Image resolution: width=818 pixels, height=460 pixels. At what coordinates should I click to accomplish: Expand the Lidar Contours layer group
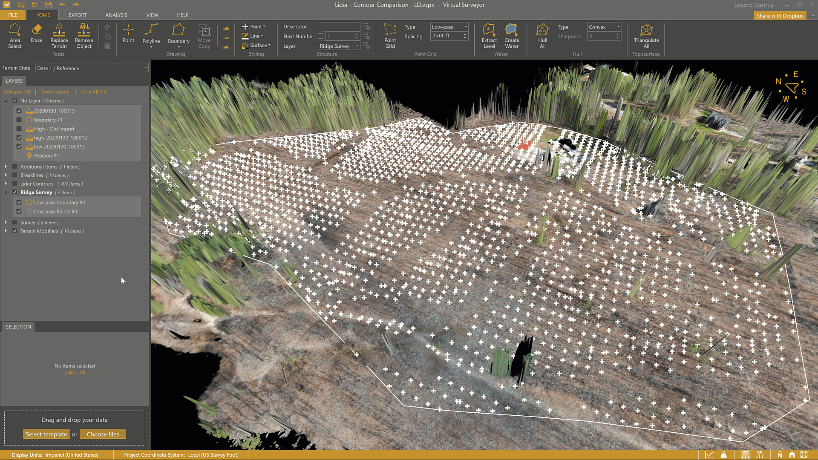(x=6, y=184)
